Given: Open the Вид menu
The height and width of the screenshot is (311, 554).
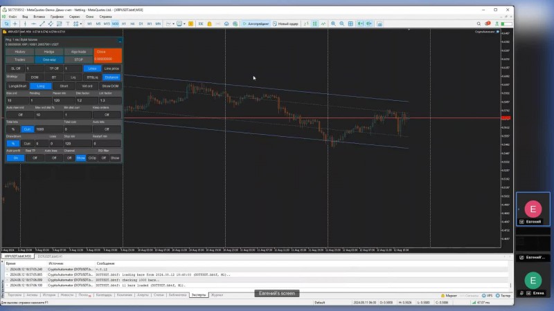Looking at the screenshot, I should coord(25,17).
